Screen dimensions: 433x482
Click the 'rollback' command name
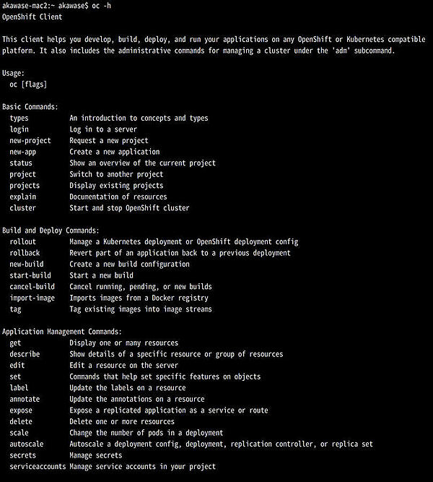tap(25, 253)
